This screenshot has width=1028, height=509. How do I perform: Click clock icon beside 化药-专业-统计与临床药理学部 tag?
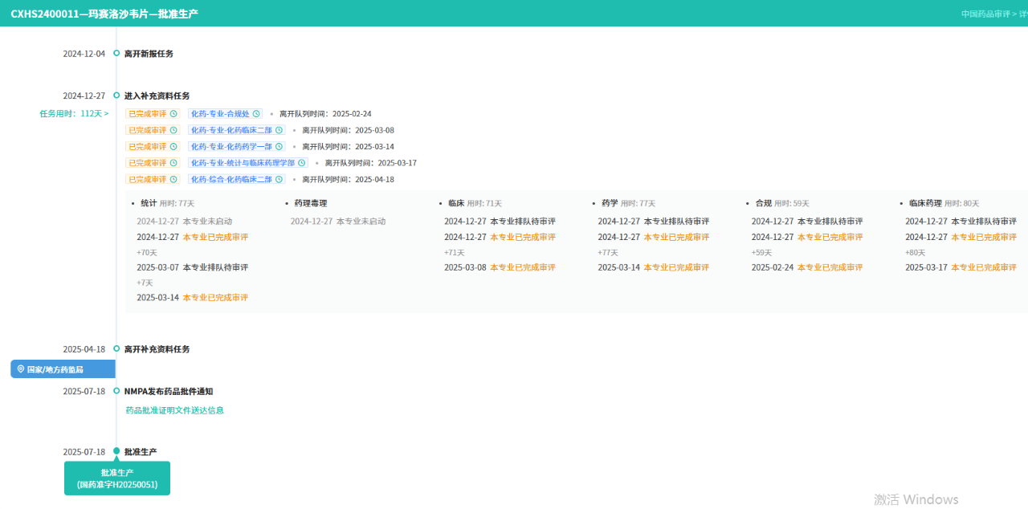click(x=302, y=163)
